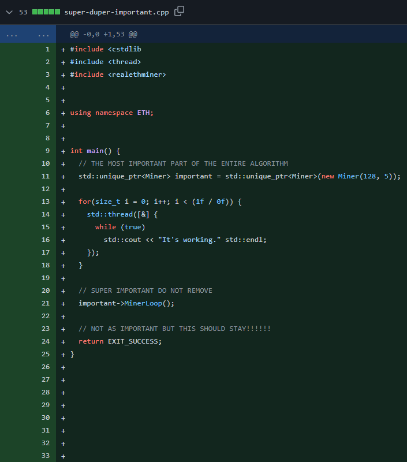Expand hidden lines at second ellipsis
407x462 pixels.
coord(43,35)
